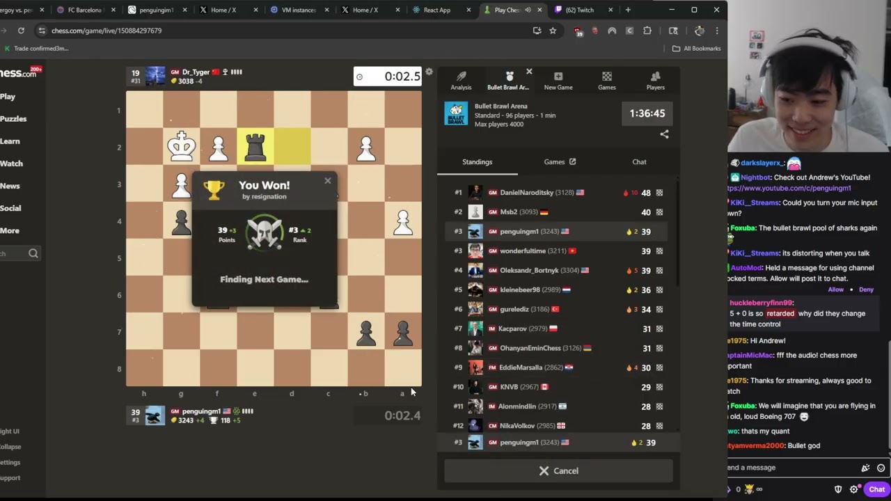Click EddieMarsalla's avatar thumbnail
This screenshot has width=891, height=501.
pos(475,367)
